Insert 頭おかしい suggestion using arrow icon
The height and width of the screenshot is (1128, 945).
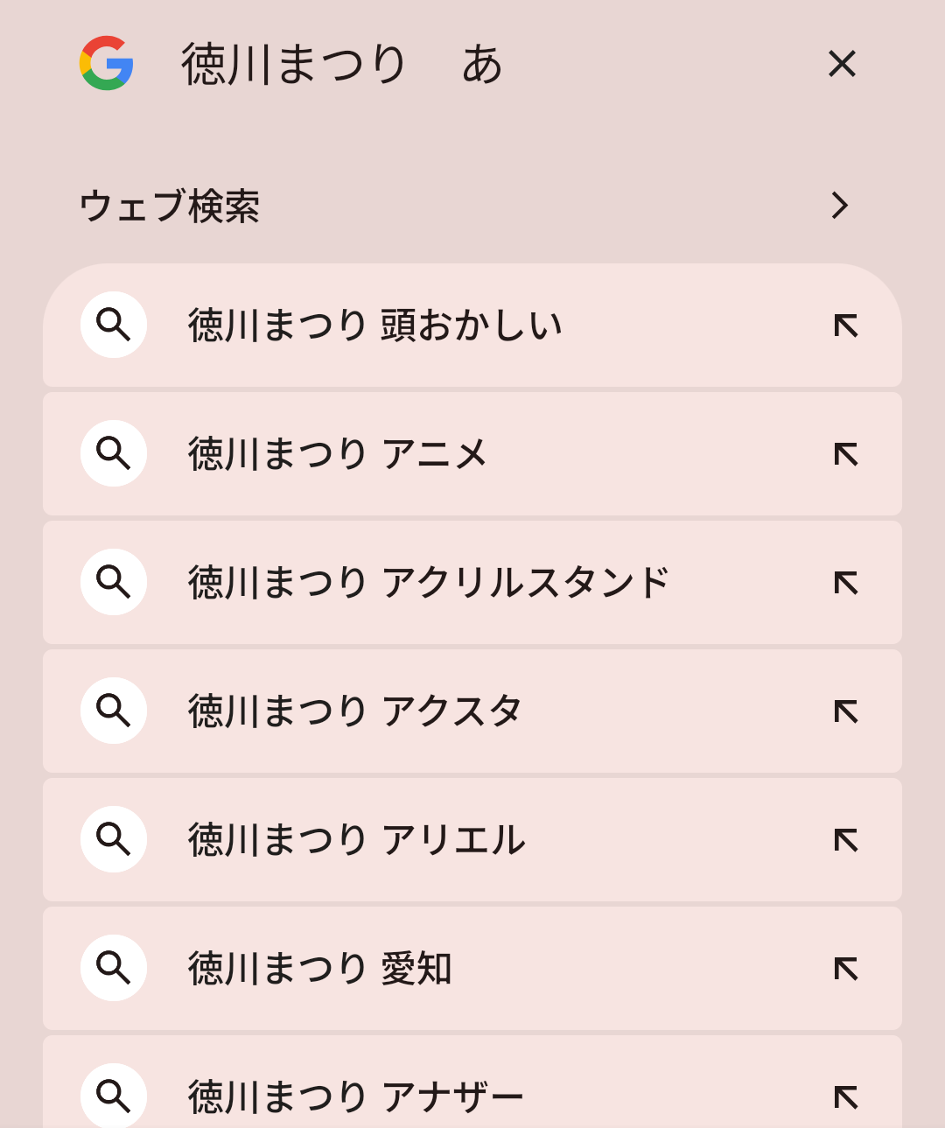[845, 326]
